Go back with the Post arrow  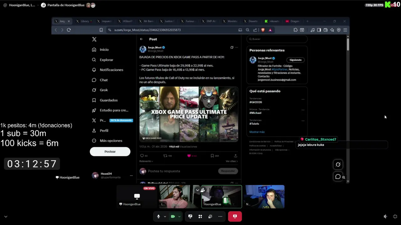coord(141,39)
